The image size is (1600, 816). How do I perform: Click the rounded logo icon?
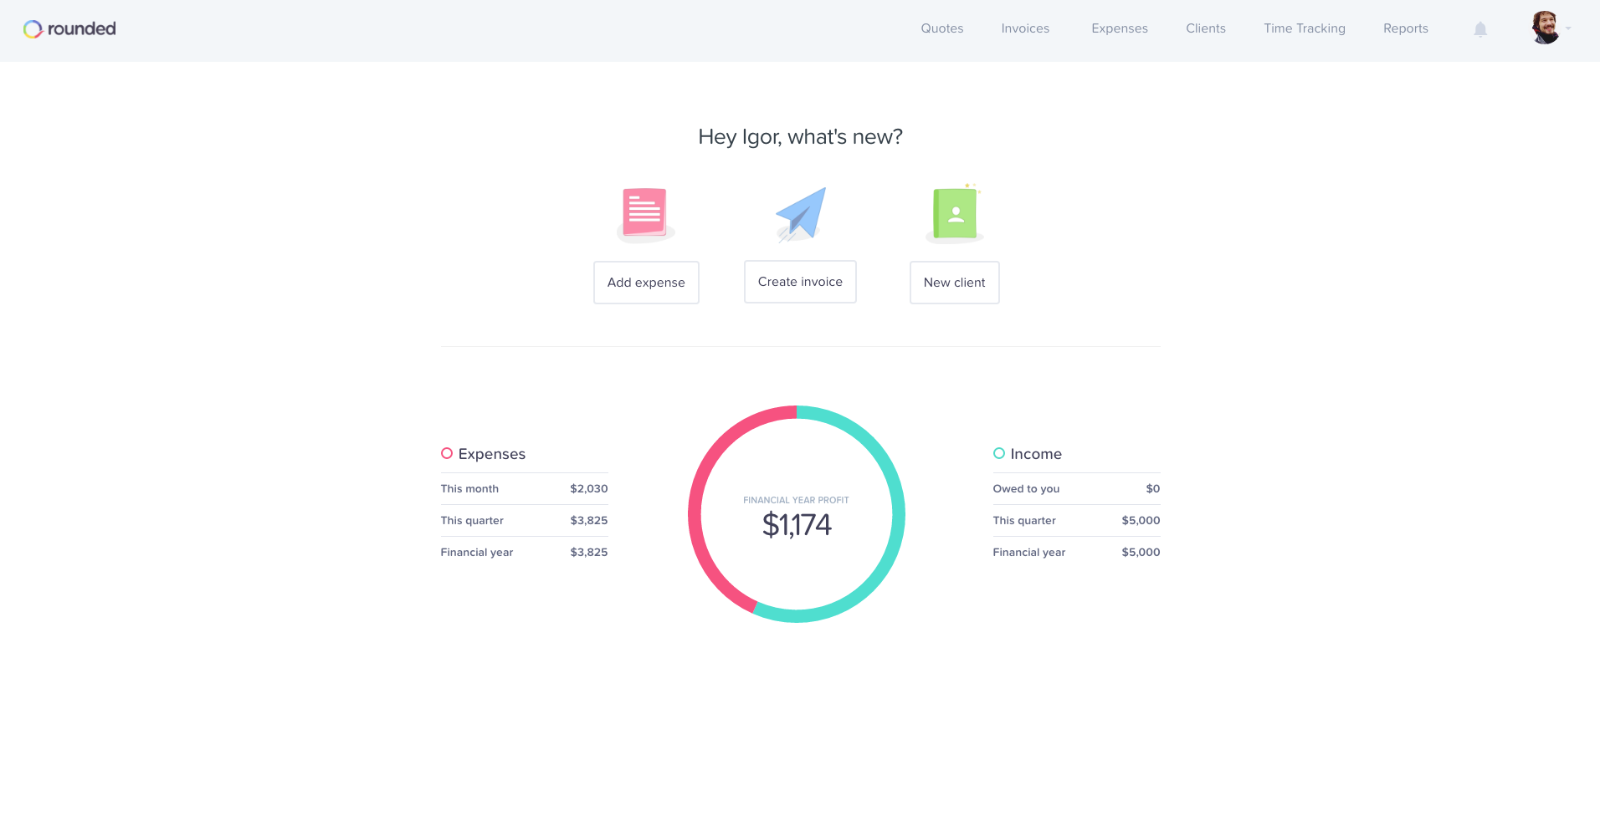pyautogui.click(x=33, y=29)
